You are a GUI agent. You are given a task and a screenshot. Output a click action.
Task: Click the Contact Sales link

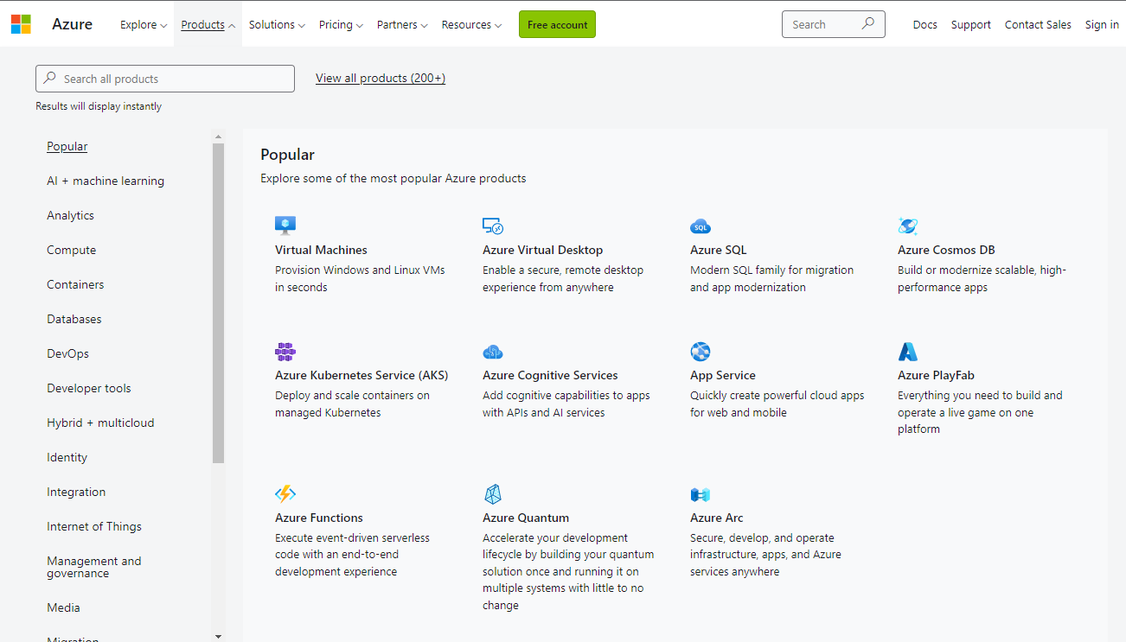point(1038,25)
